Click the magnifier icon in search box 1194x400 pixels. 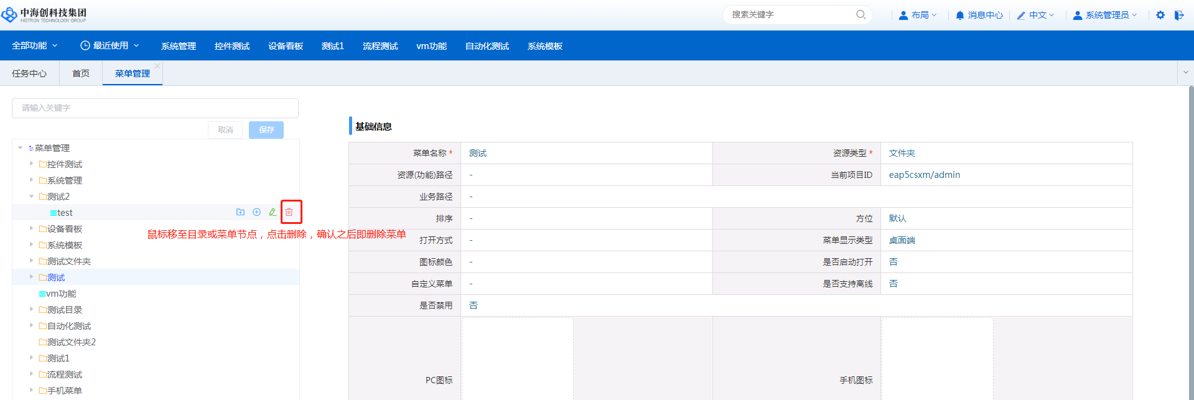click(861, 15)
